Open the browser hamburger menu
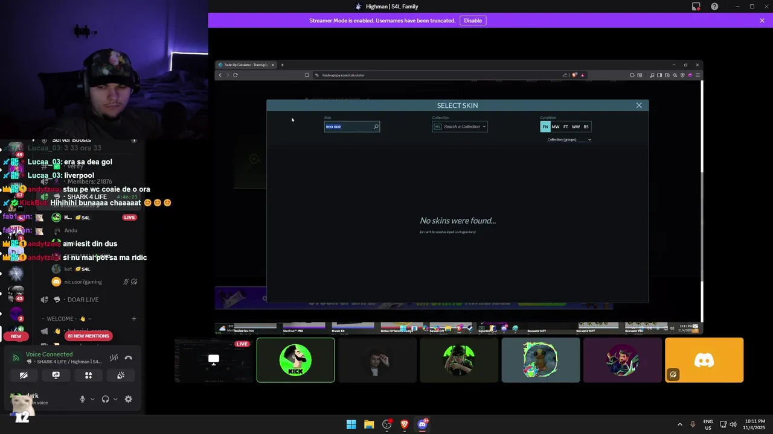The height and width of the screenshot is (434, 773). point(698,75)
